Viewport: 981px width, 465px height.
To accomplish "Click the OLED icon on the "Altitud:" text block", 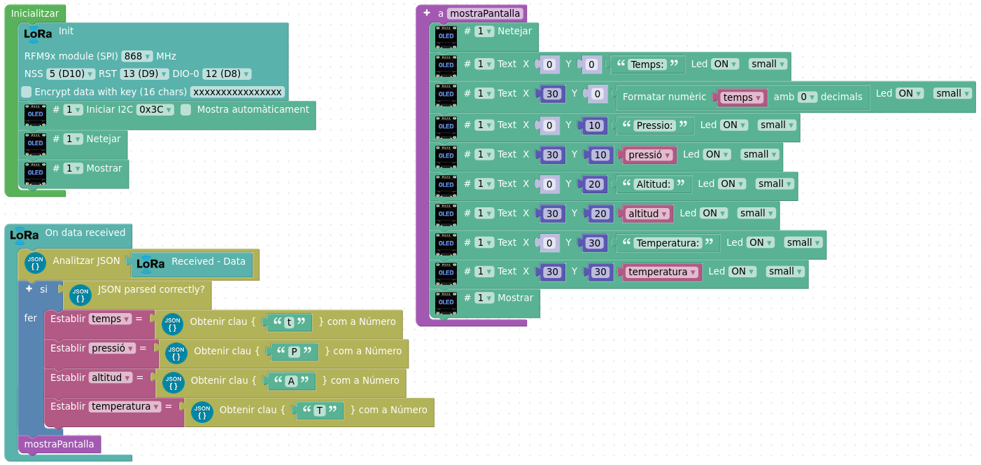I will (446, 186).
